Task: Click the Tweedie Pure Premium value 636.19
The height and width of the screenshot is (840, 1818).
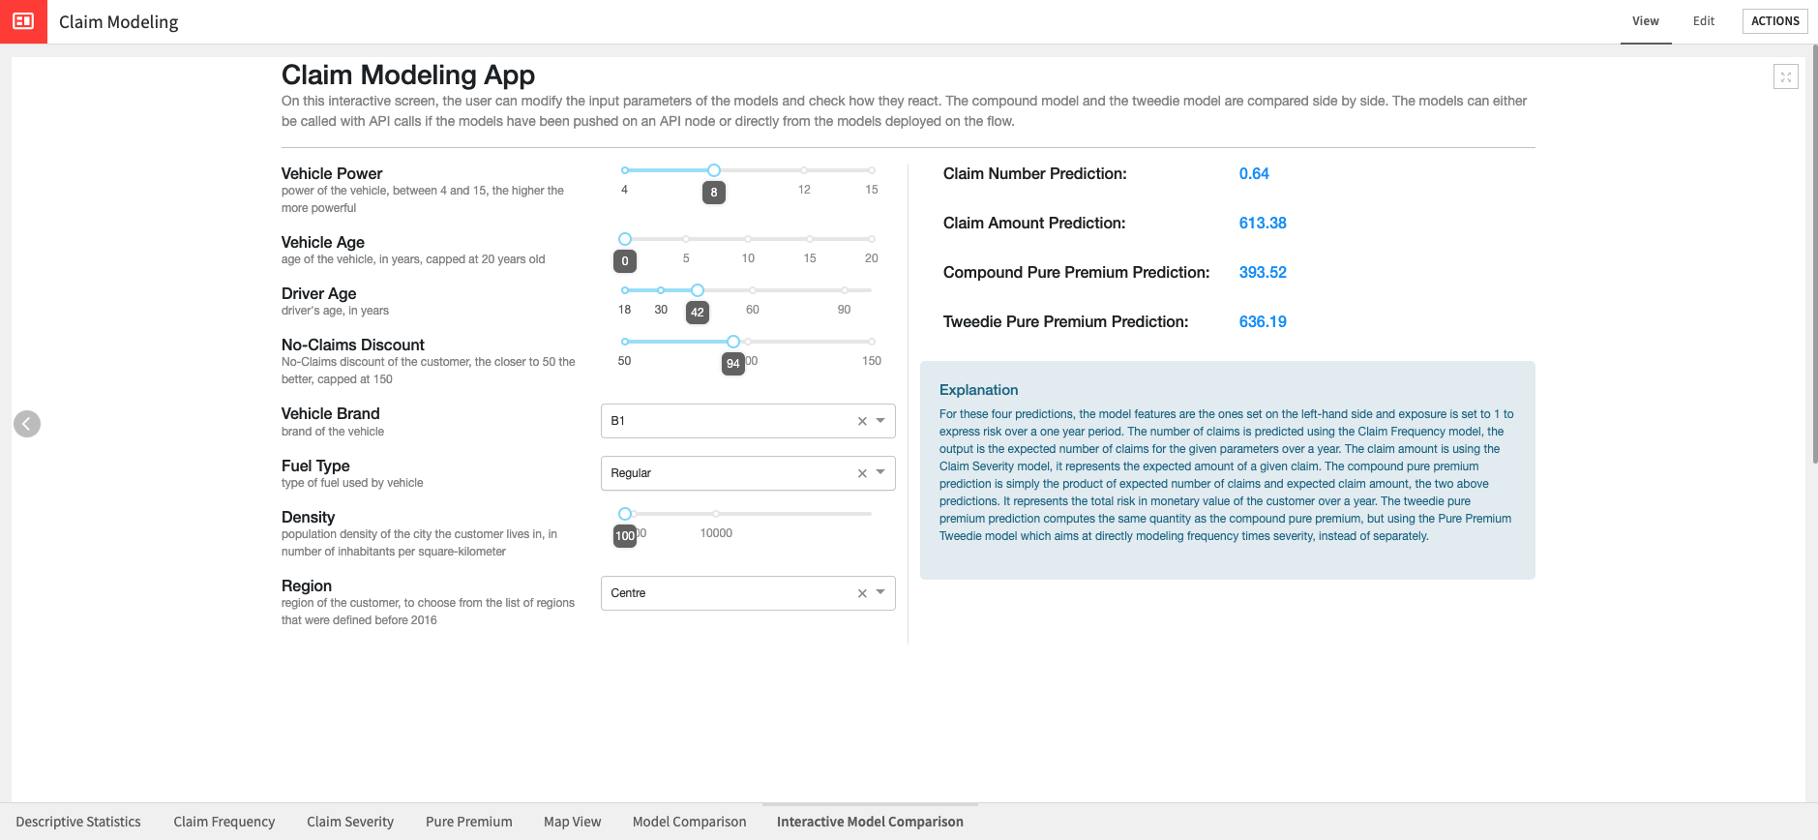Action: coord(1263,322)
